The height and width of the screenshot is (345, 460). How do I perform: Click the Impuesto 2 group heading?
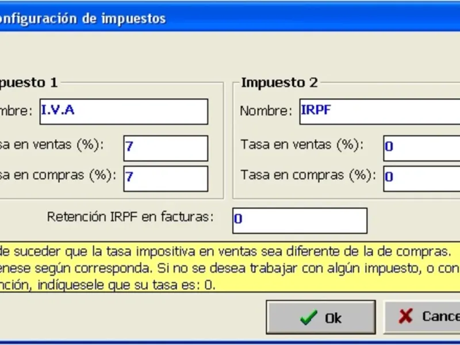[279, 83]
